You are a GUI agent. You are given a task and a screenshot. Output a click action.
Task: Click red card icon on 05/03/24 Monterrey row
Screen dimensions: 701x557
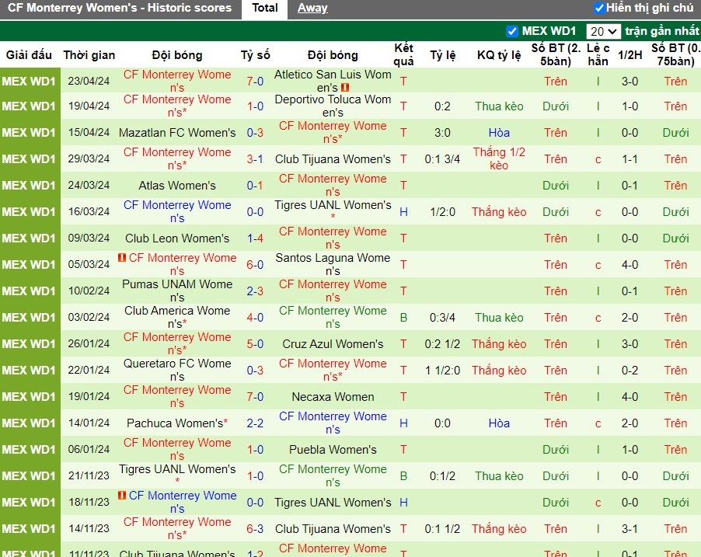click(x=121, y=257)
